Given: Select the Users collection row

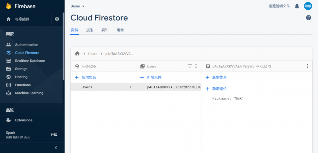Looking at the screenshot, I should pos(103,87).
